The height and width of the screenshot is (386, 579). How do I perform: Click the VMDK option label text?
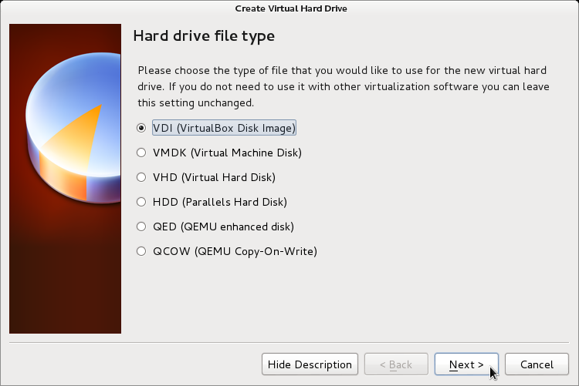(227, 153)
